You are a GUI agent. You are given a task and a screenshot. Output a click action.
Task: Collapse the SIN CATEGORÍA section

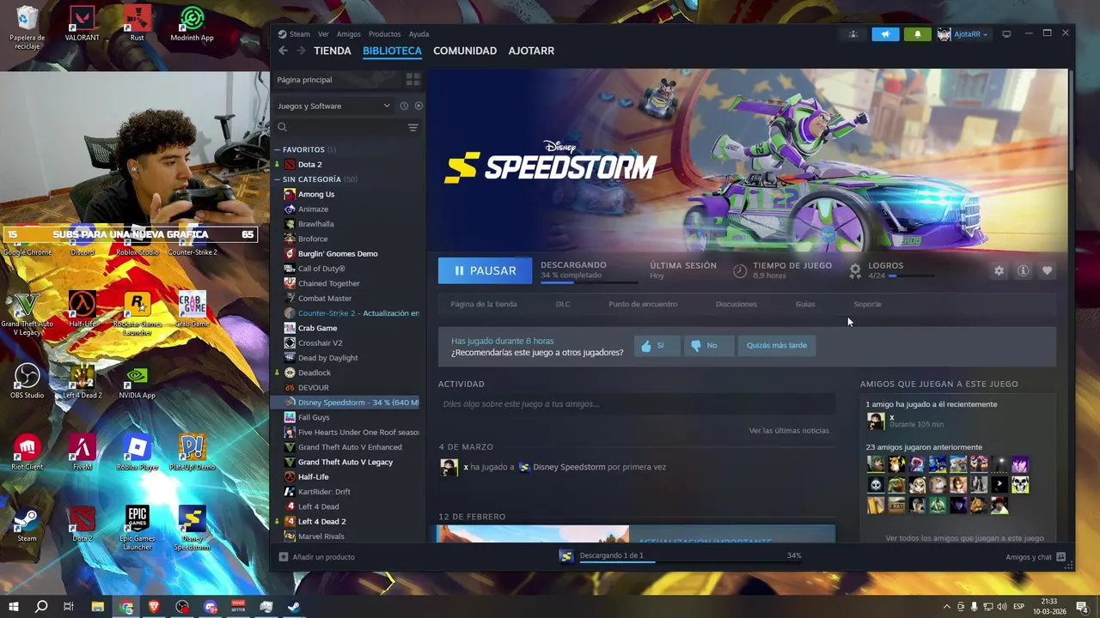[x=278, y=179]
